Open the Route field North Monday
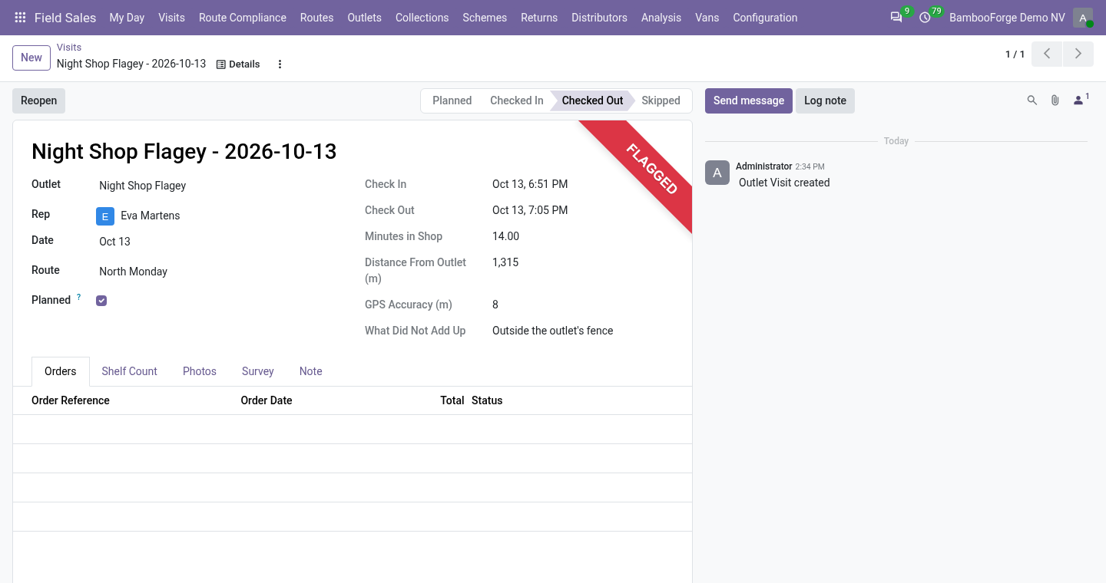The width and height of the screenshot is (1106, 583). tap(219, 272)
